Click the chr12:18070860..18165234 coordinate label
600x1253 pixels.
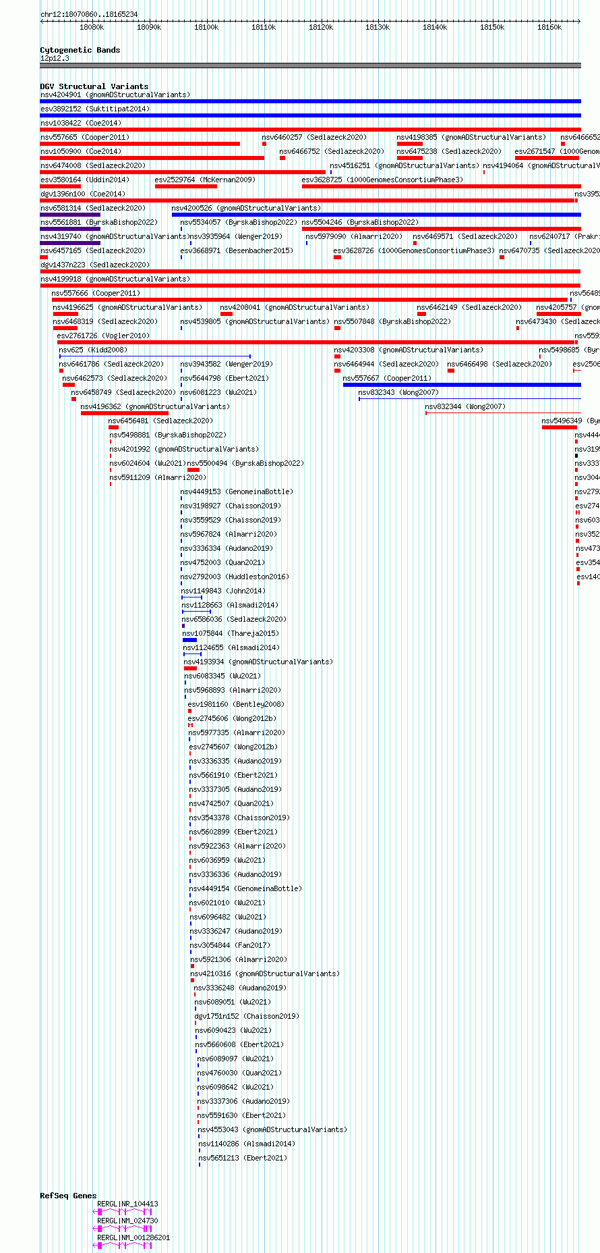tap(89, 14)
